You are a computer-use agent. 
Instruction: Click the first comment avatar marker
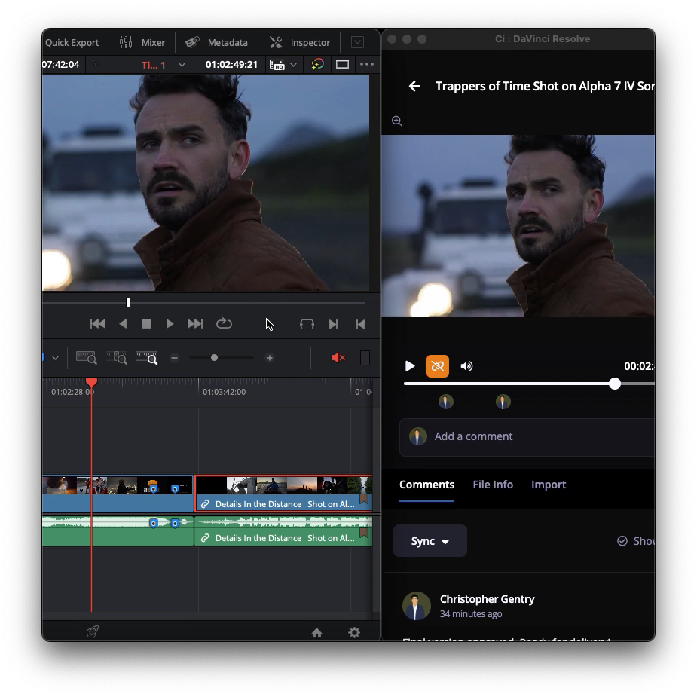pyautogui.click(x=446, y=402)
